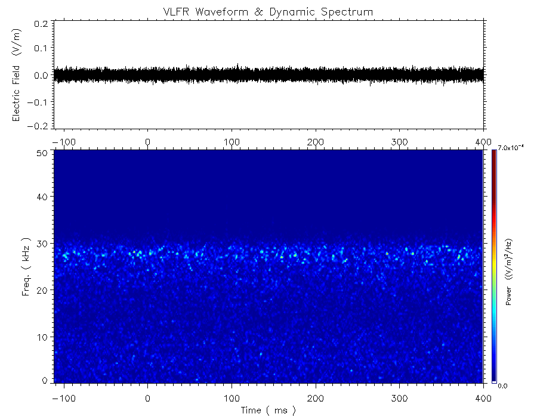The height and width of the screenshot is (417, 537).
Task: Click the colorbar minimum value 0.0
Action: pyautogui.click(x=503, y=385)
